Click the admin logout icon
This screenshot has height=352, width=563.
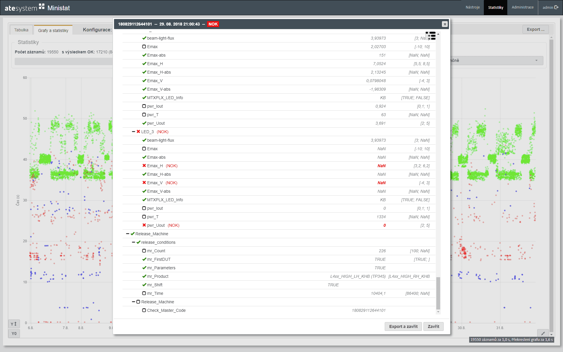[x=556, y=7]
